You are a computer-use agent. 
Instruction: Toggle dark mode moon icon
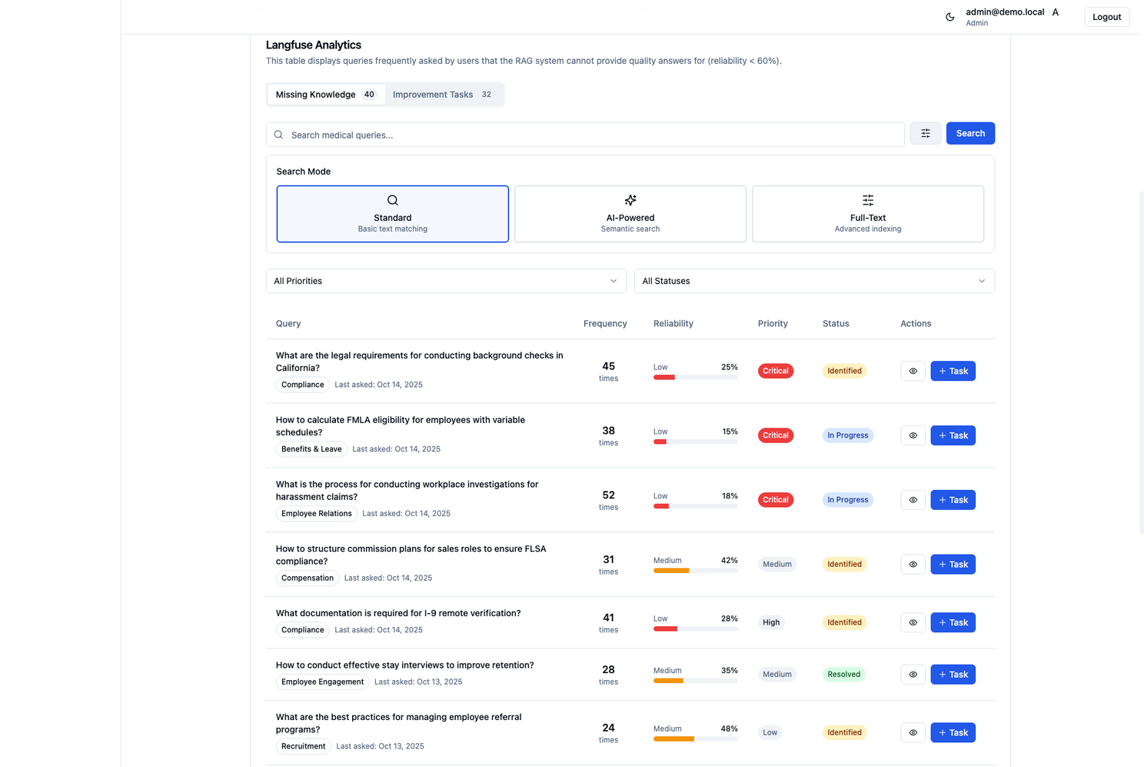click(950, 17)
